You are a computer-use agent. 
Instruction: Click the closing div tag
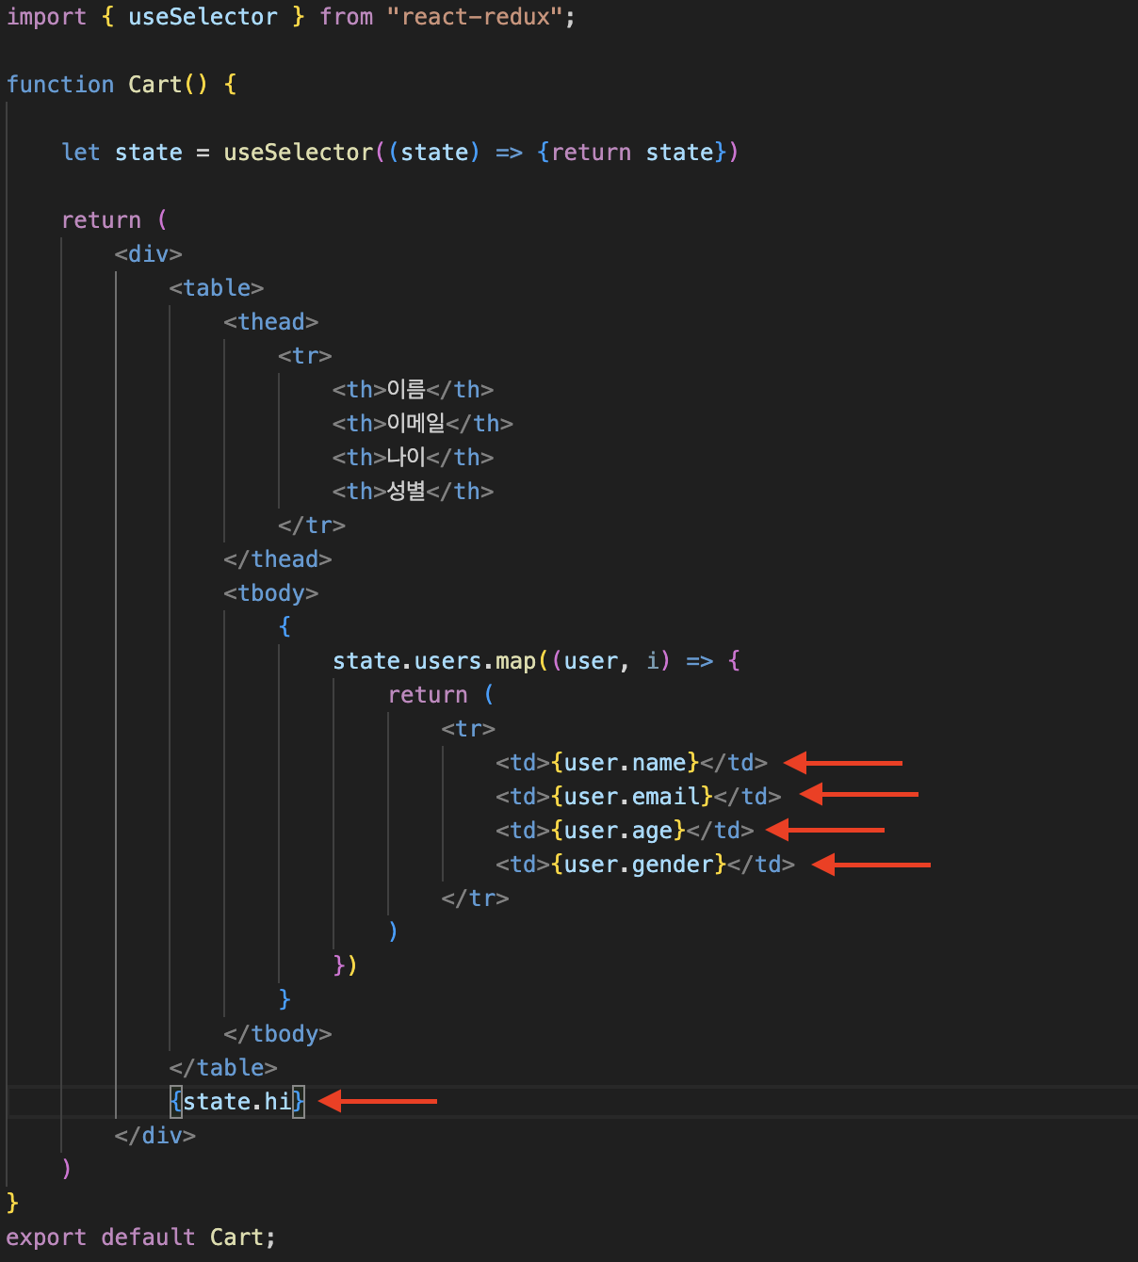coord(155,1136)
